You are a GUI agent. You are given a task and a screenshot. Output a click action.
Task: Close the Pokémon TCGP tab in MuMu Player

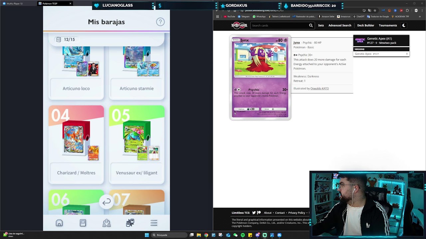tap(70, 4)
